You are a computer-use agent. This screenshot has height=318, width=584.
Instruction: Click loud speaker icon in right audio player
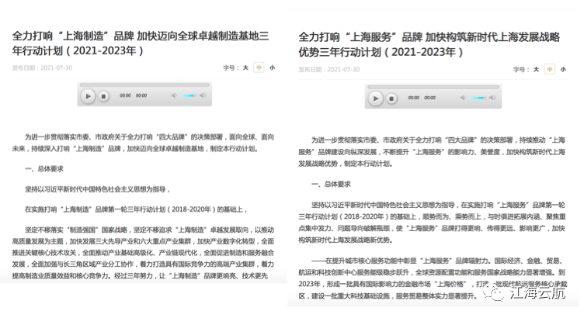pos(492,98)
